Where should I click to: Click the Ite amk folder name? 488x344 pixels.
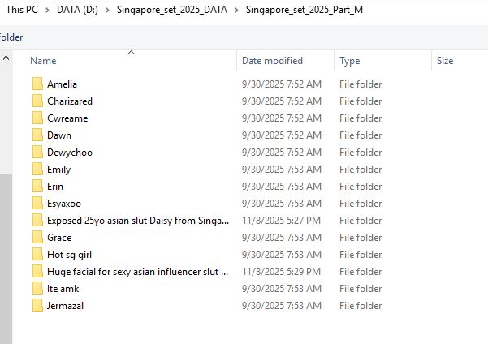(x=63, y=289)
